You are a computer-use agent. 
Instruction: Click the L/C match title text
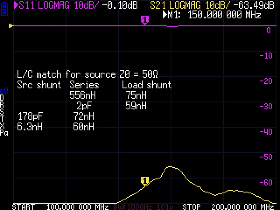[87, 74]
